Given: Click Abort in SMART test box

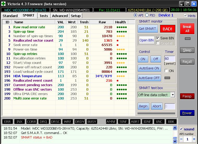Looking at the screenshot, I should [157, 106].
